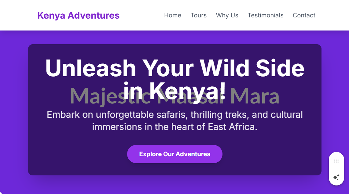Viewport: 349px width, 194px height.
Task: Click the Explore Our Adventures button
Action: click(x=175, y=154)
